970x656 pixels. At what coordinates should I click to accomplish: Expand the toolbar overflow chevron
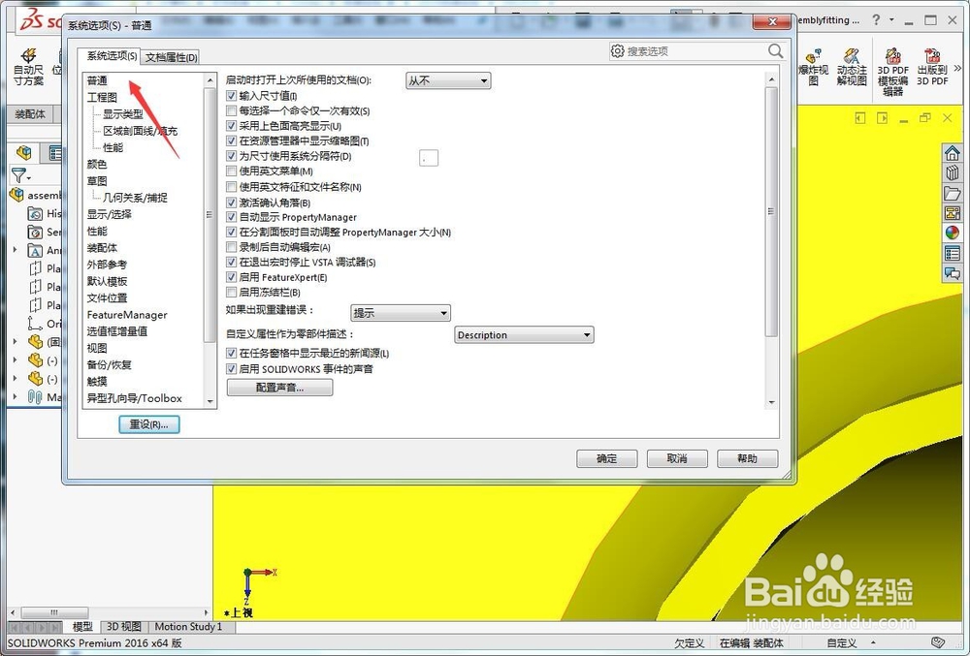click(958, 67)
